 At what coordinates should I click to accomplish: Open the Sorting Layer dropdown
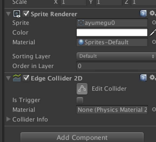[116, 56]
